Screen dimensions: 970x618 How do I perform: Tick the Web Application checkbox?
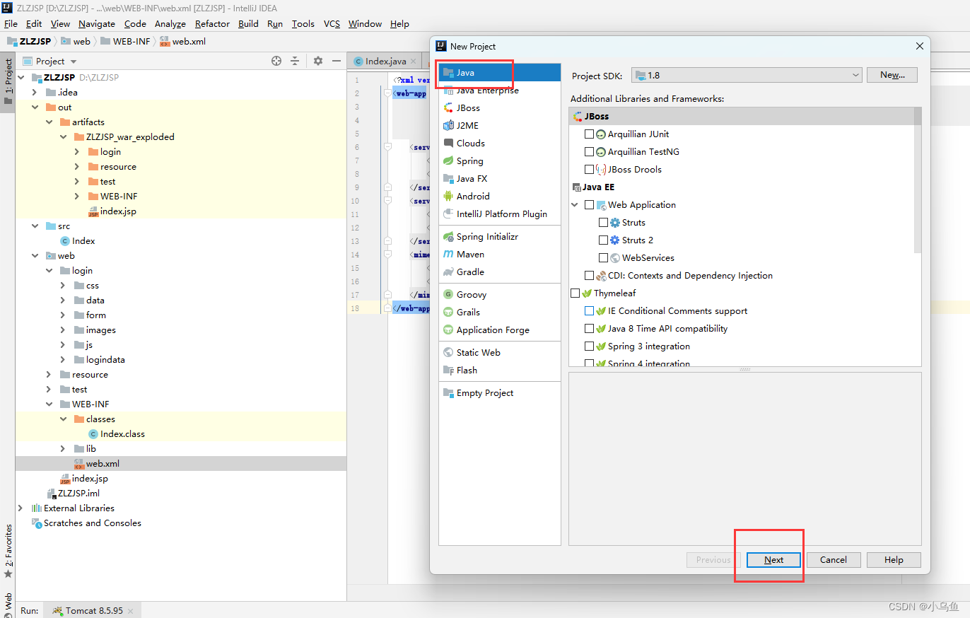589,205
